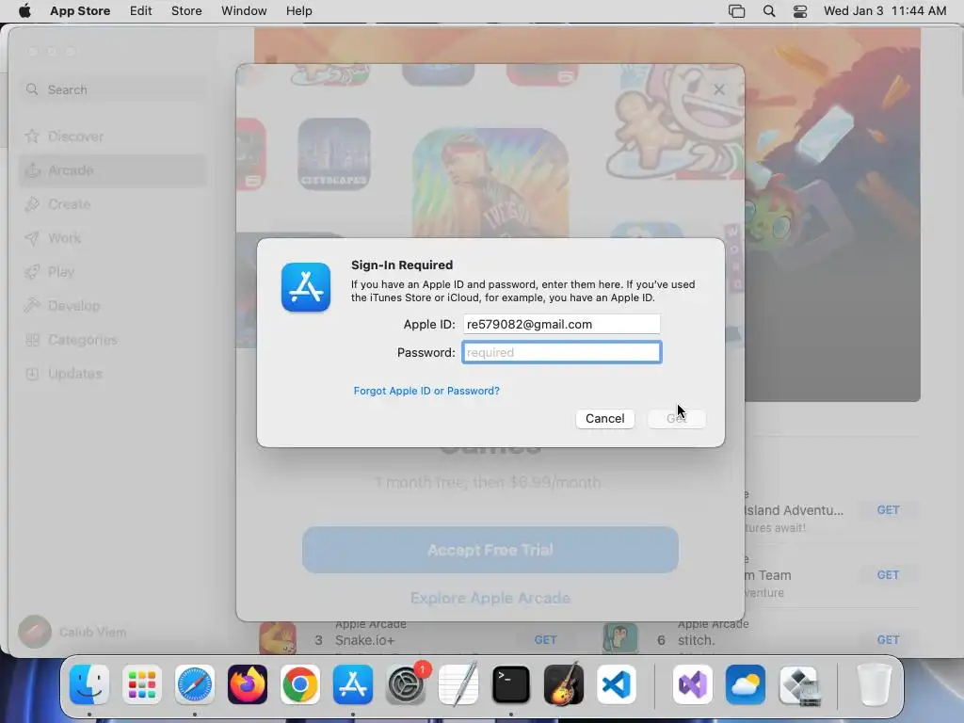
Task: Click the Snake.io+ app icon
Action: tap(278, 639)
